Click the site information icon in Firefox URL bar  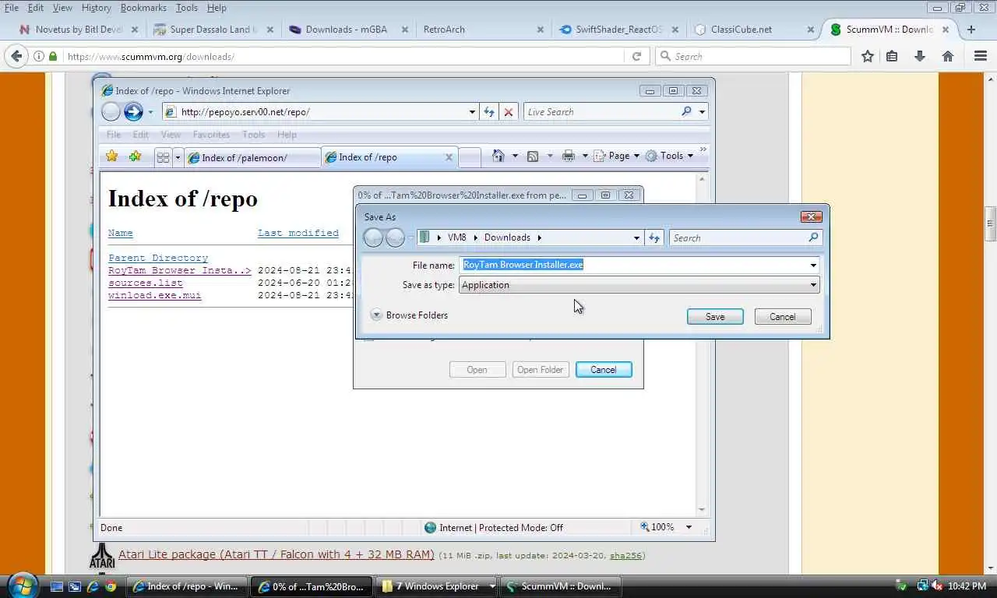[x=39, y=56]
